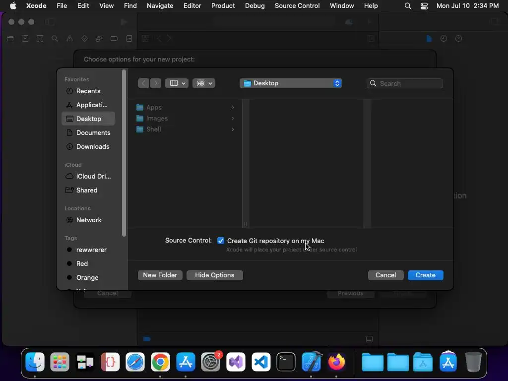The width and height of the screenshot is (508, 381).
Task: Open the item grouping dropdown
Action: pyautogui.click(x=204, y=83)
